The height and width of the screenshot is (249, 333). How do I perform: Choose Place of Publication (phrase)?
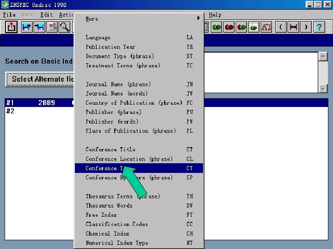(139, 131)
